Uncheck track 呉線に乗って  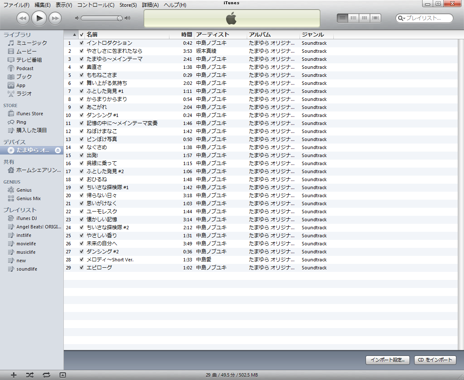point(82,163)
